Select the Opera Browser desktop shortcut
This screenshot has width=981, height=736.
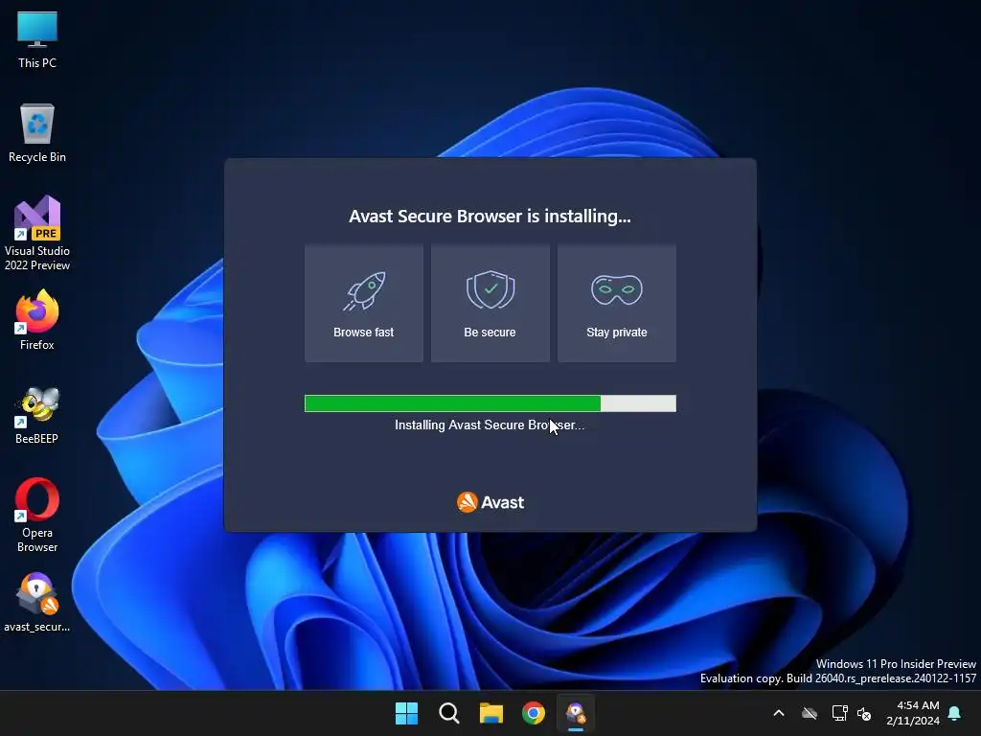37,515
